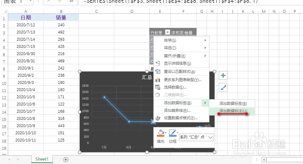Switch to the Sheet1 tab
The image size is (303, 164).
coord(42,159)
